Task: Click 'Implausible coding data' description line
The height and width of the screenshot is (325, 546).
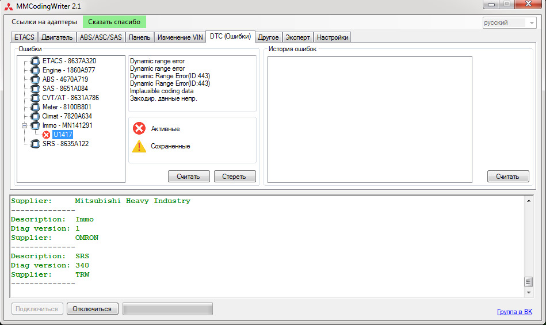Action: 162,91
